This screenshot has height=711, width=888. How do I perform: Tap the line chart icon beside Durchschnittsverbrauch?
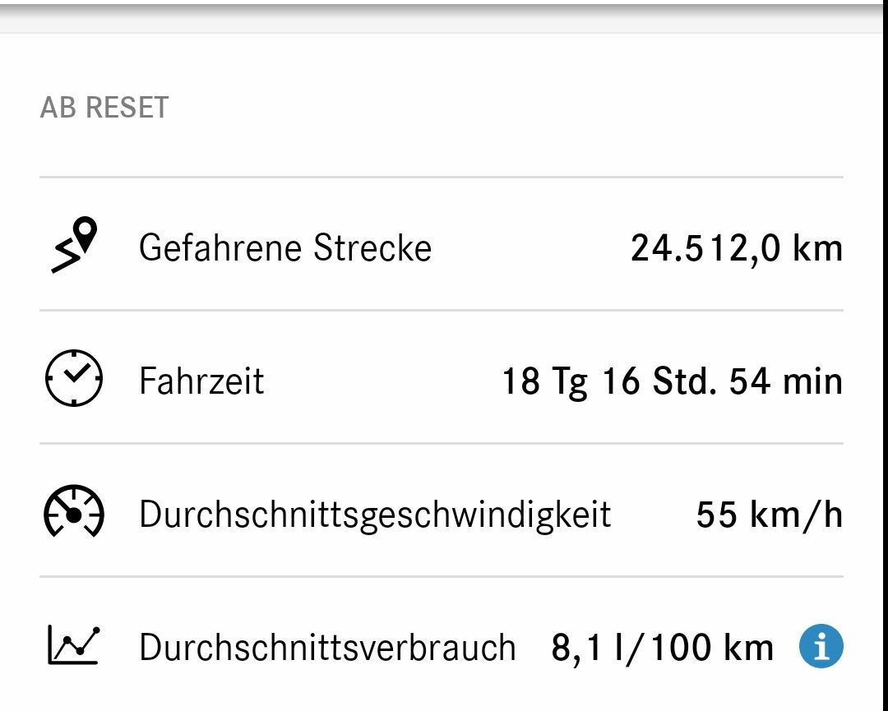[x=72, y=646]
